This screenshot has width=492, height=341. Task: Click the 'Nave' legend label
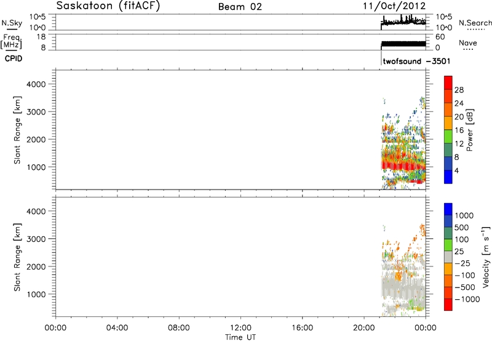[468, 42]
